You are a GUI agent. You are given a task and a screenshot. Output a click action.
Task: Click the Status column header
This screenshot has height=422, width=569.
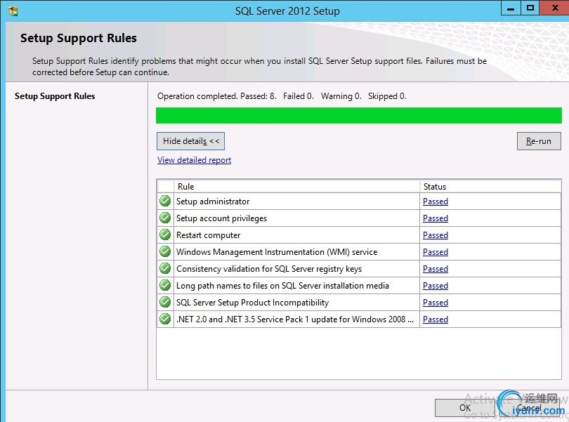click(490, 187)
